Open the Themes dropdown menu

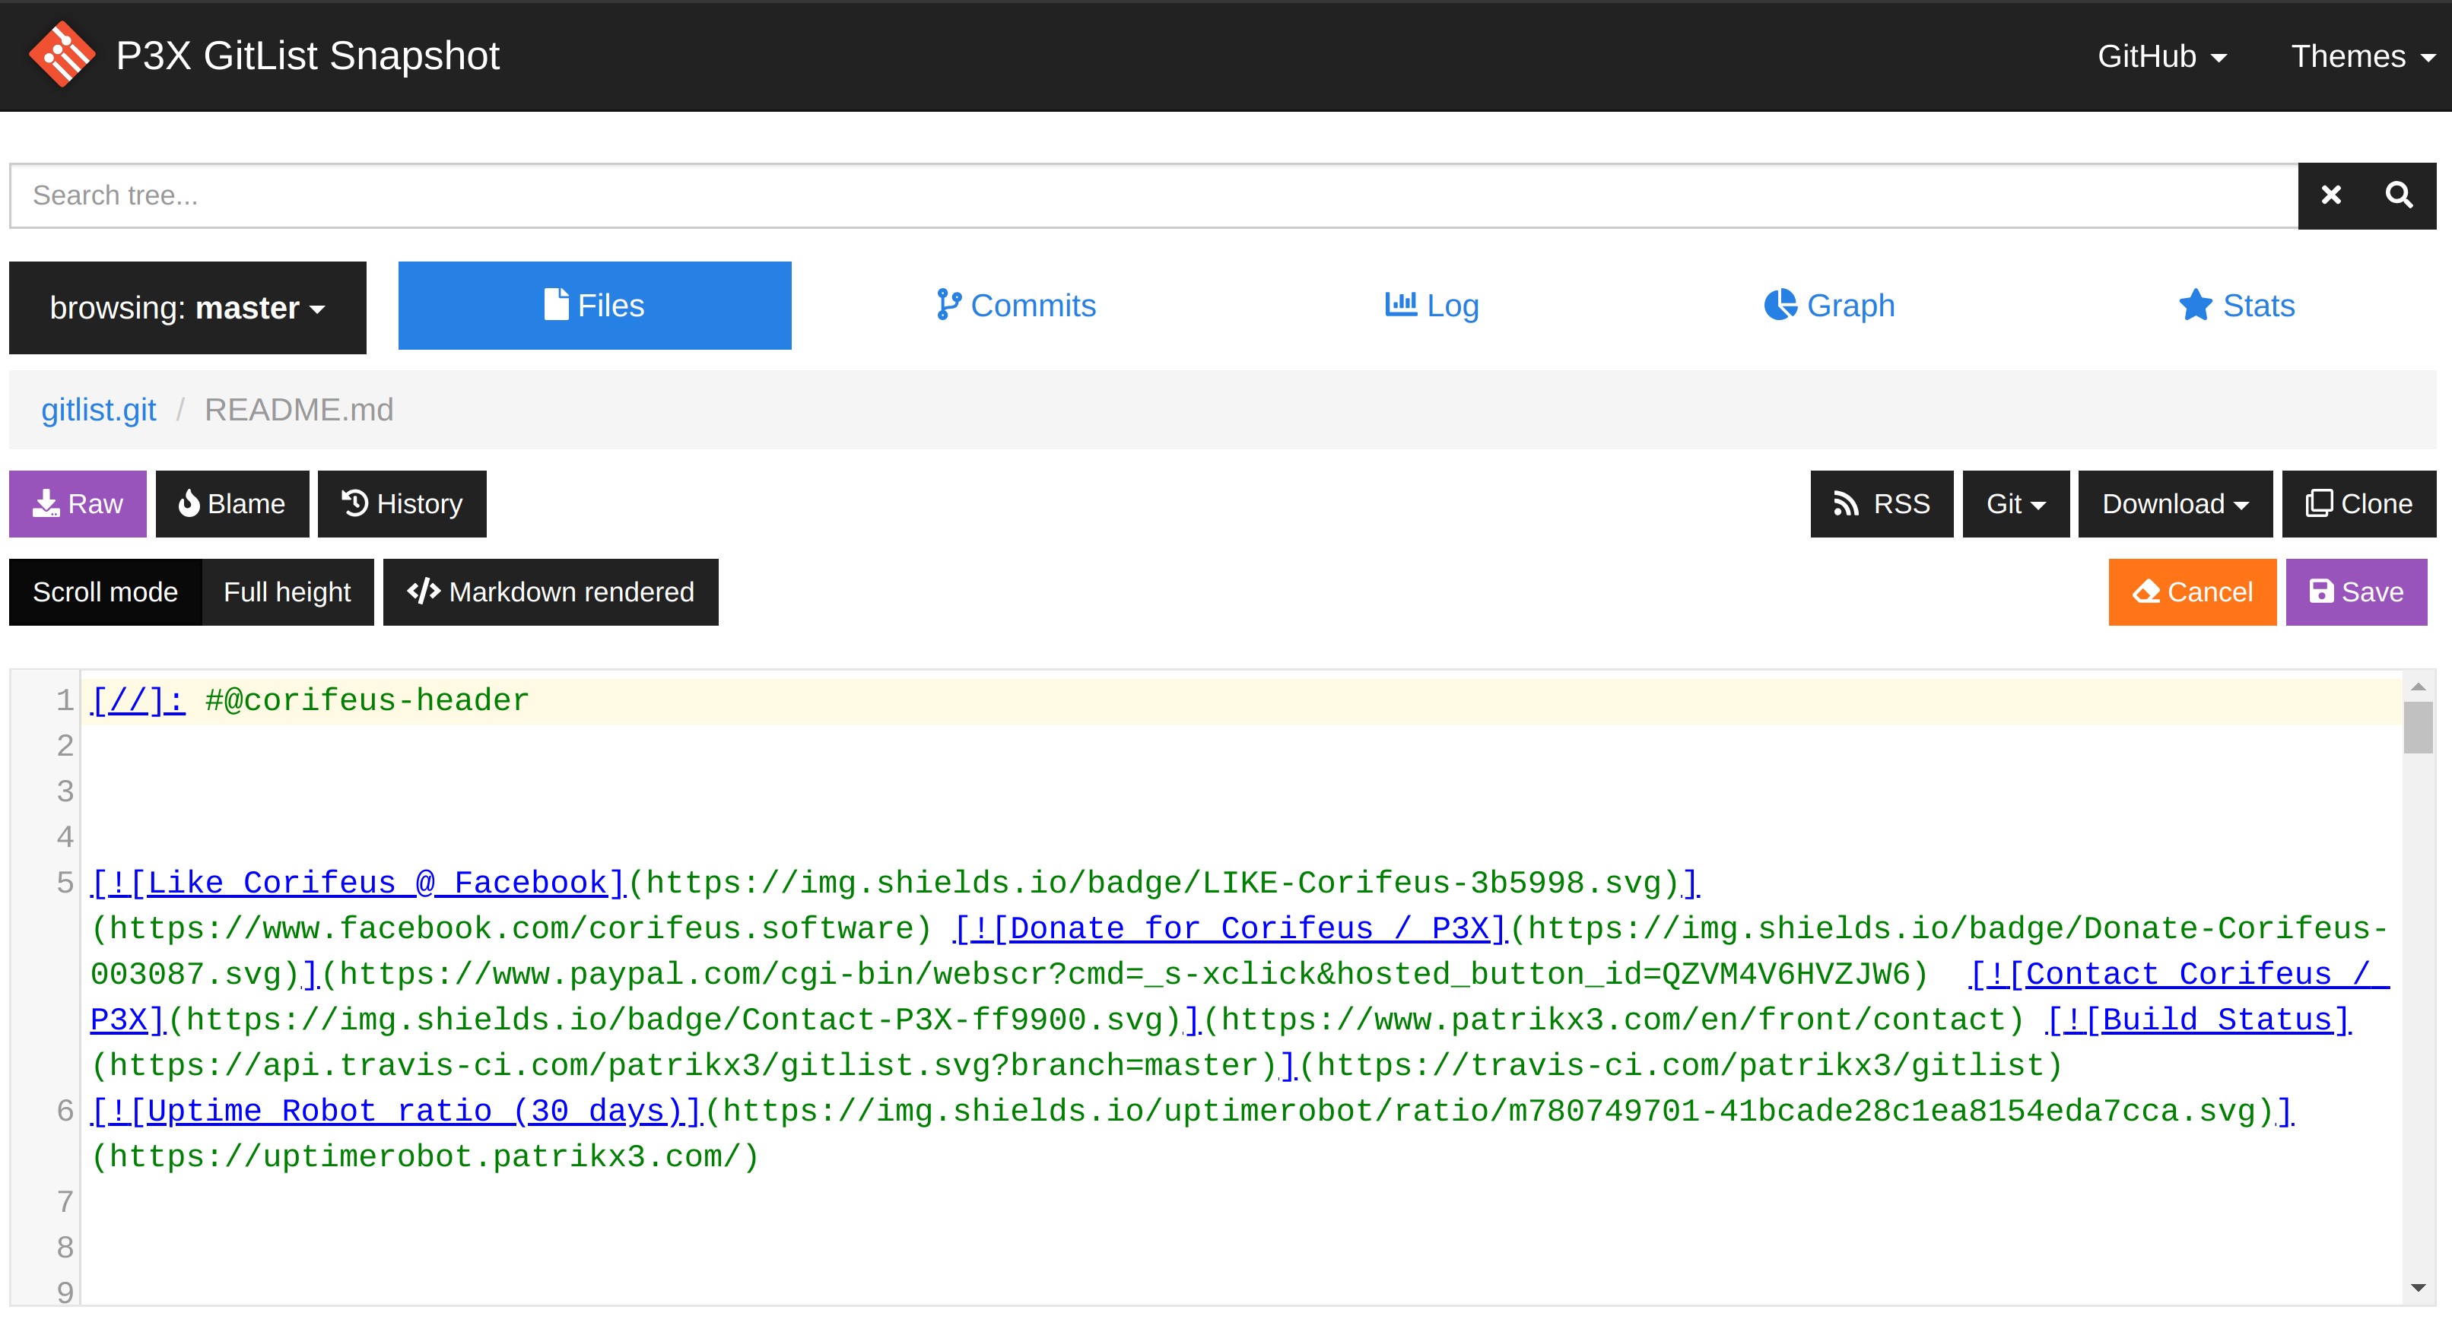tap(2362, 56)
